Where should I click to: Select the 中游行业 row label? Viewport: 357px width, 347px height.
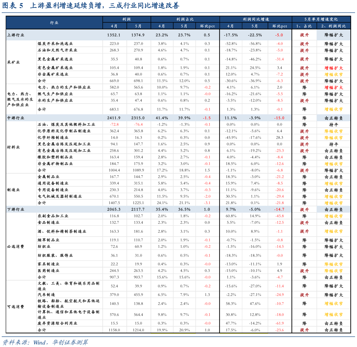[x=16, y=118]
